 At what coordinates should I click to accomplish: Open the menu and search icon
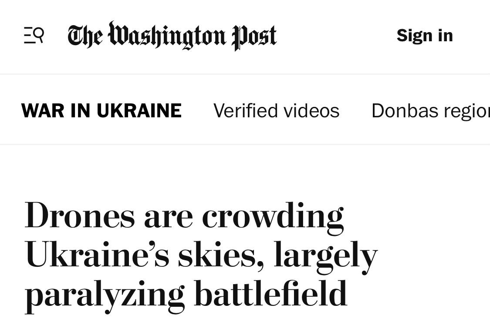pos(34,35)
